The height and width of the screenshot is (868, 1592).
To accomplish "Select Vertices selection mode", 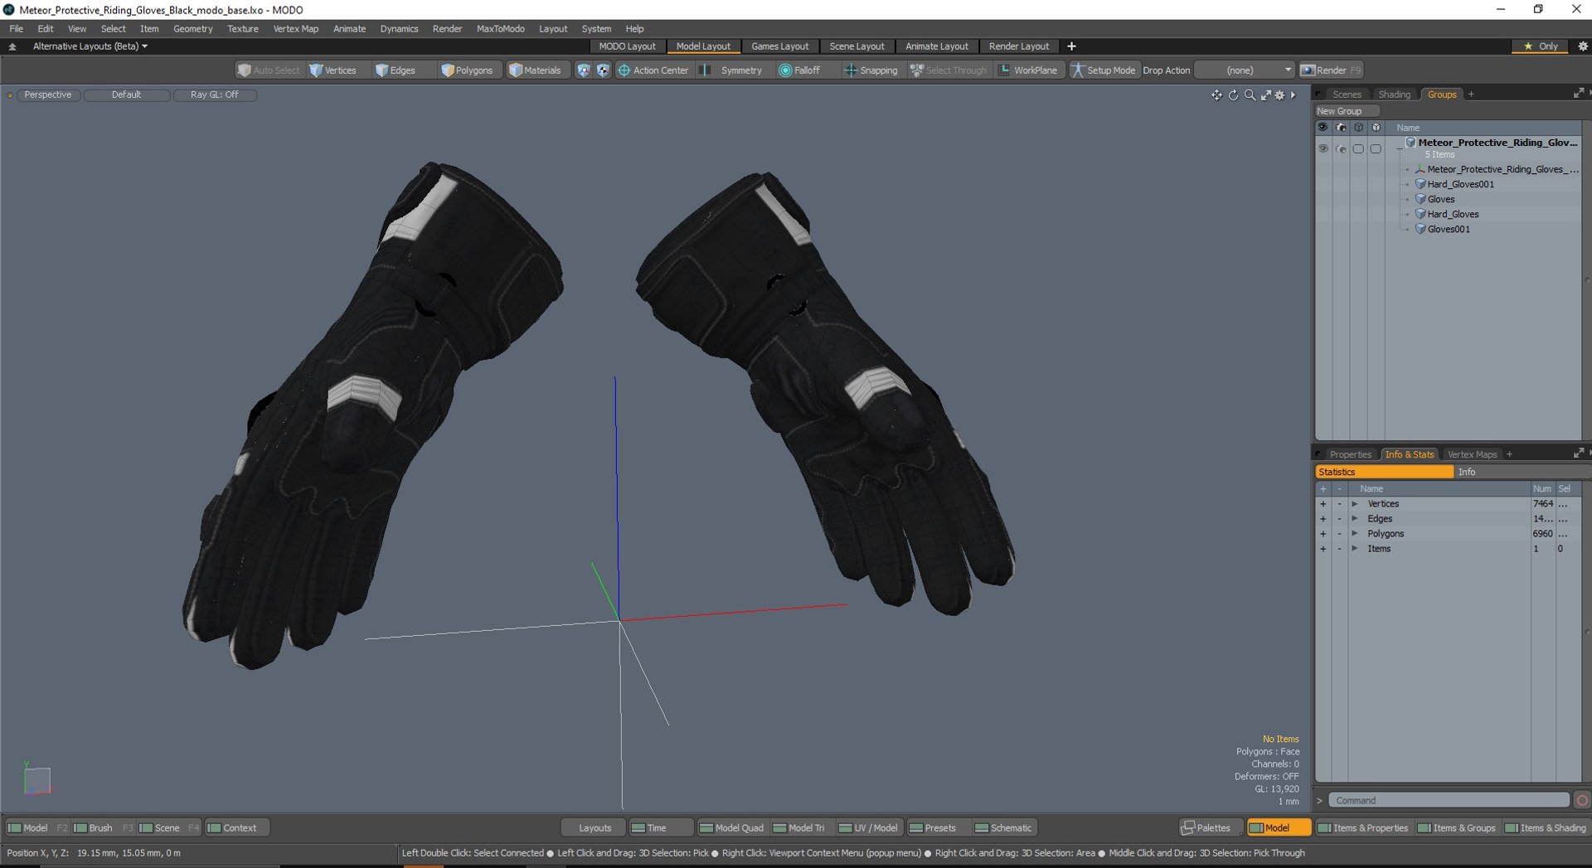I will [332, 70].
